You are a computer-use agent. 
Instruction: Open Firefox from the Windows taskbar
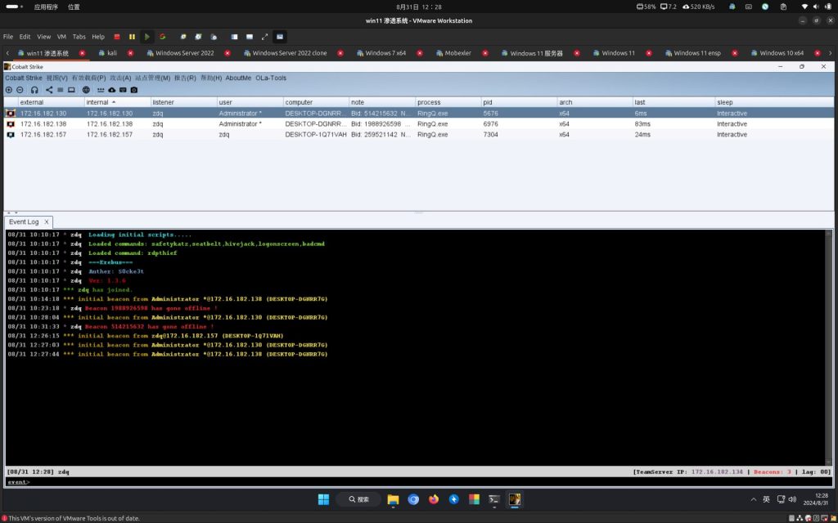(434, 499)
